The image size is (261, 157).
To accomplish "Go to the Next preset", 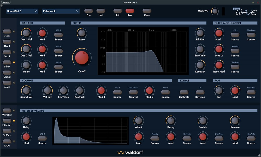I will [101, 11].
